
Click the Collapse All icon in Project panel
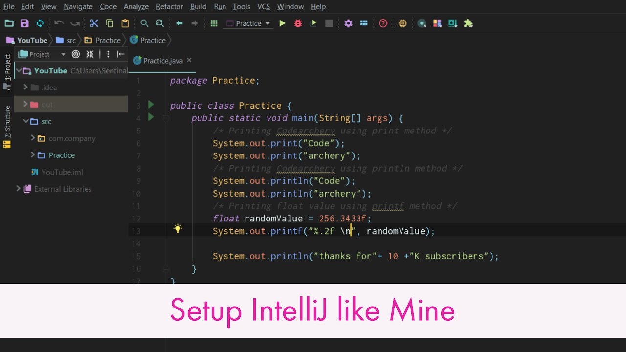[x=89, y=54]
